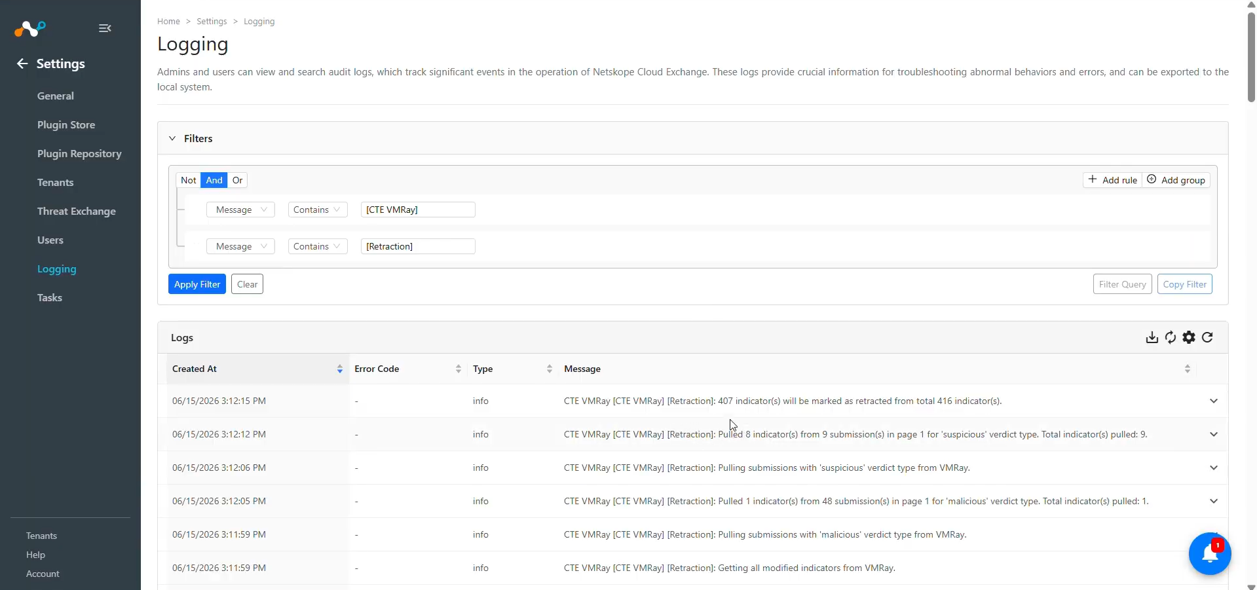The width and height of the screenshot is (1257, 590).
Task: Click the Copy Filter button
Action: click(1184, 284)
